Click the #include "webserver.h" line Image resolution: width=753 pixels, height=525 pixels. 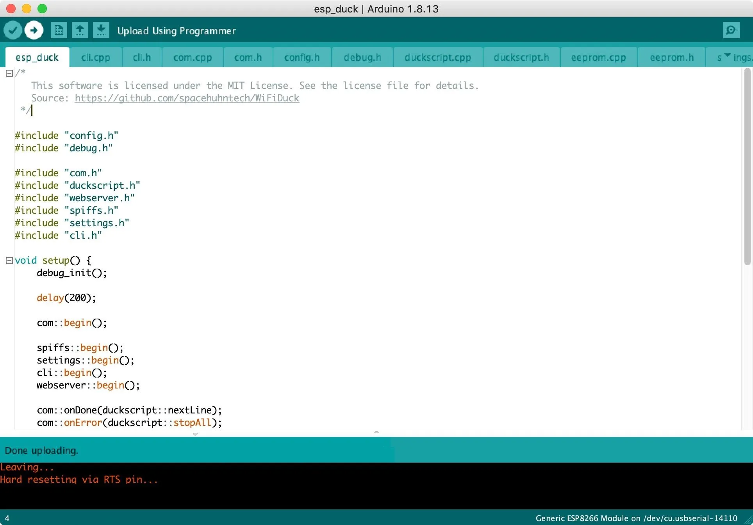click(x=75, y=198)
